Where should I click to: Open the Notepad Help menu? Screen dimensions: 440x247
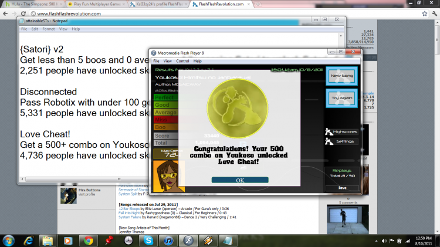tap(76, 29)
